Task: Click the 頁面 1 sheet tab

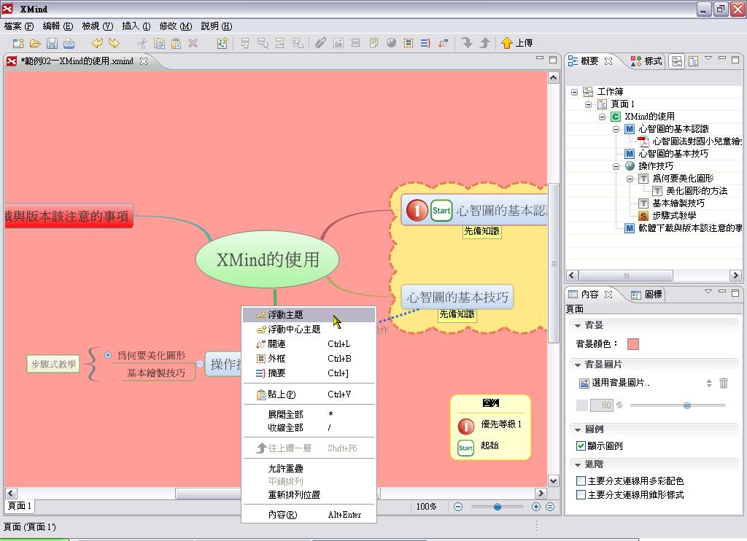Action: click(20, 506)
